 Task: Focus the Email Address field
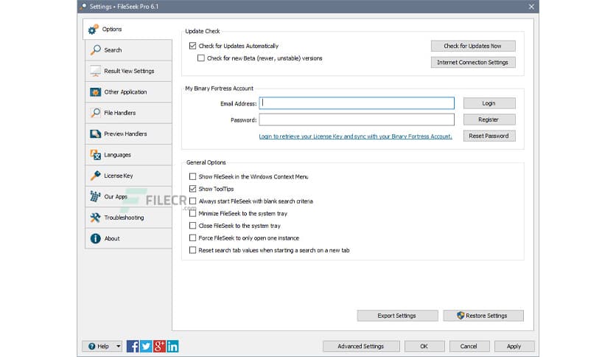(357, 103)
